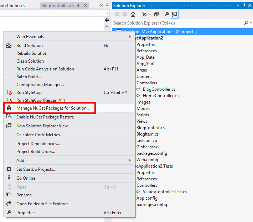Open Project Dependencies dialog
The width and height of the screenshot is (253, 222).
pyautogui.click(x=38, y=143)
